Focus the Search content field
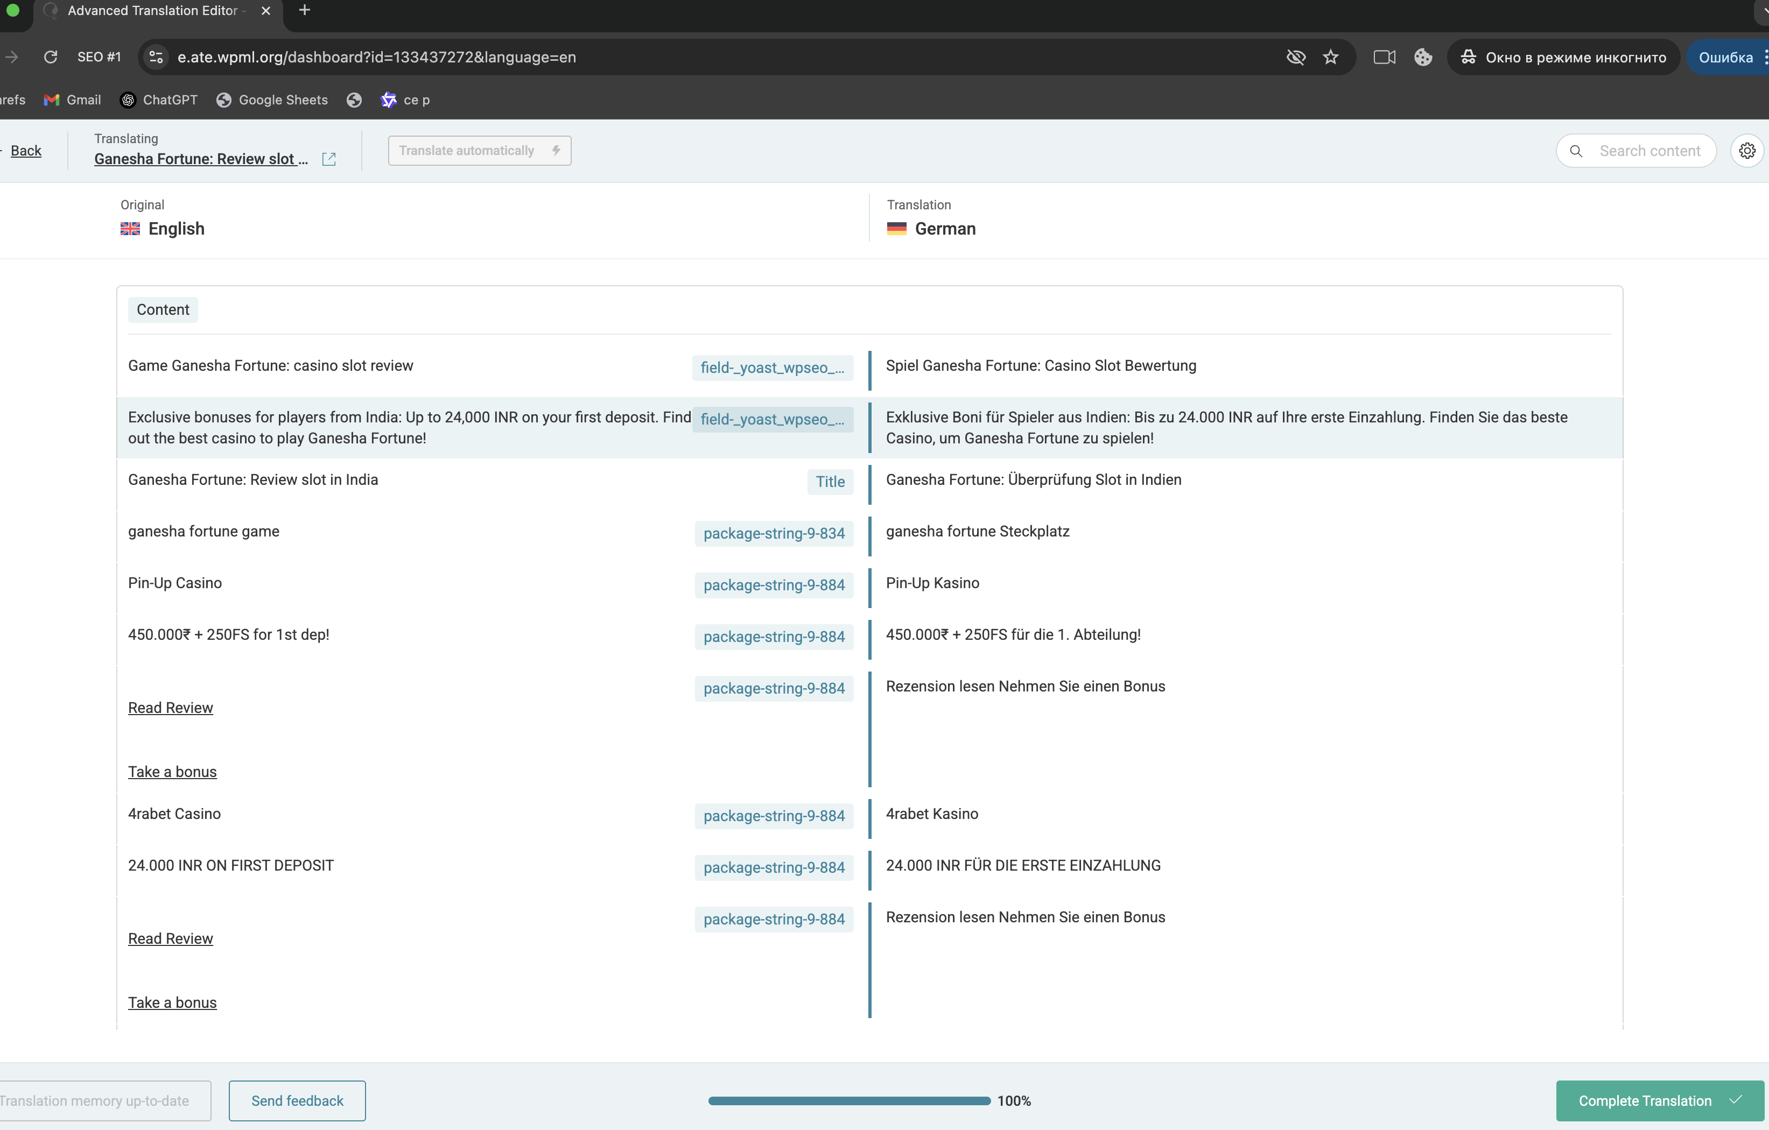The width and height of the screenshot is (1769, 1130). [x=1649, y=151]
